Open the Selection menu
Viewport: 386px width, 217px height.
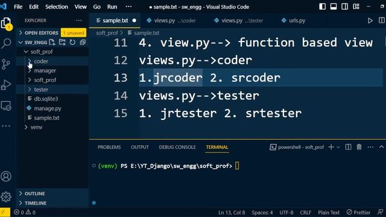56,7
